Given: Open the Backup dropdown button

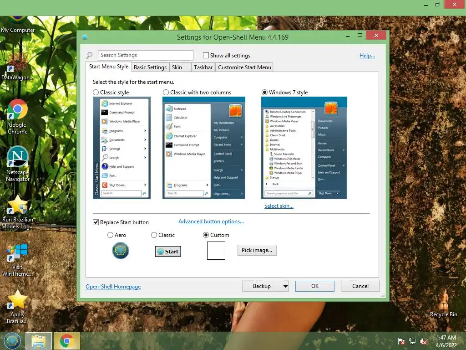Looking at the screenshot, I should tap(265, 286).
